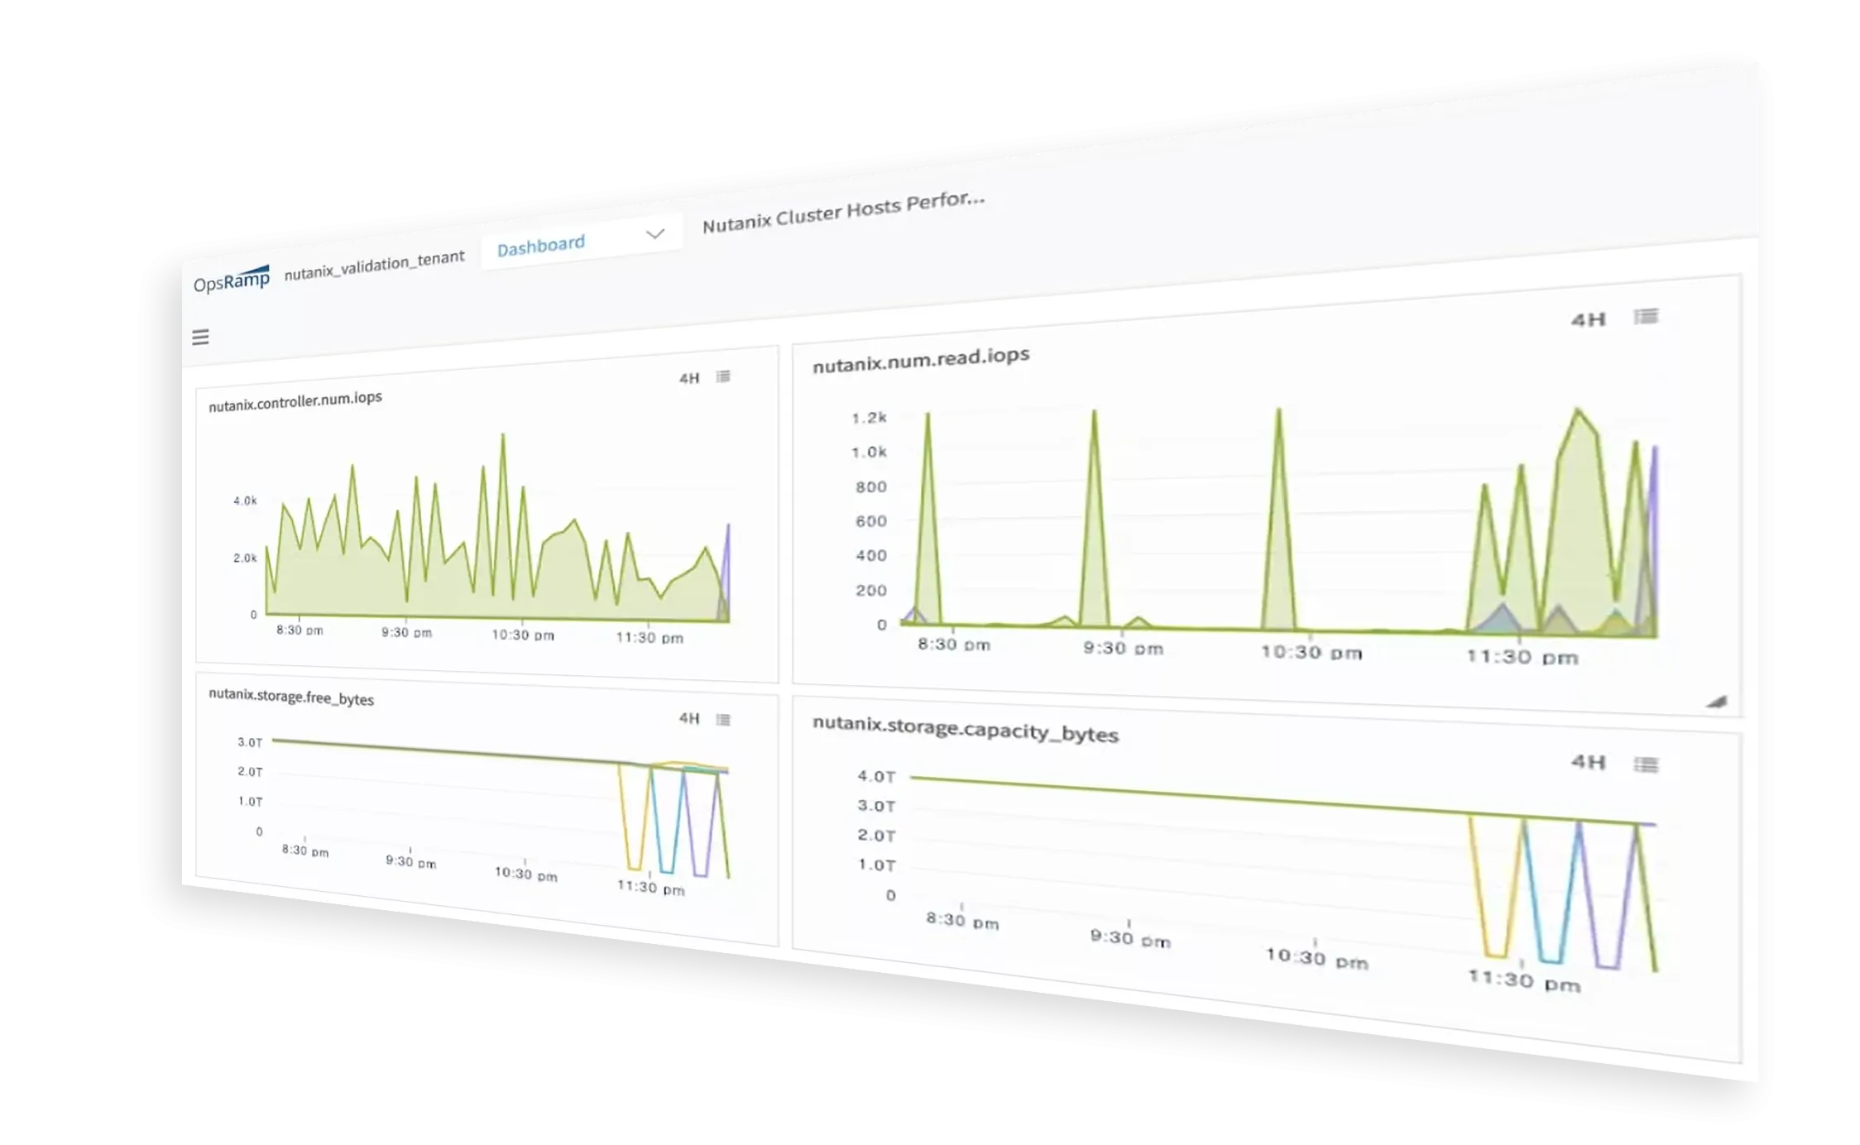This screenshot has width=1860, height=1145.
Task: Click the nutanix.num.read.iops widget title
Action: (x=921, y=360)
